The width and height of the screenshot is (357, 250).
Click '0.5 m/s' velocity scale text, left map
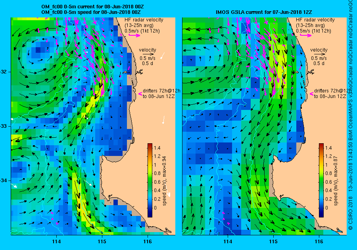(x=148, y=58)
